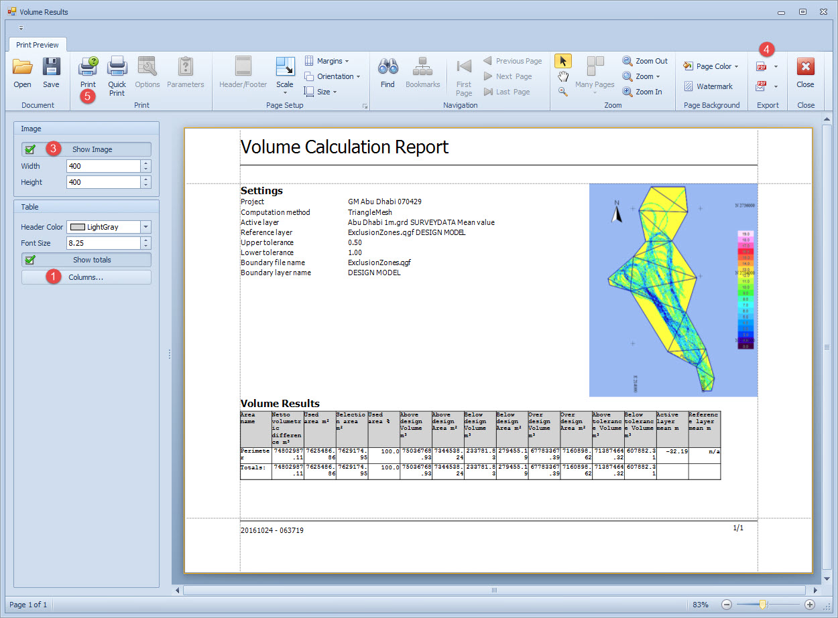Viewport: 838px width, 618px height.
Task: Click the zoom slider handle in status bar
Action: 762,605
